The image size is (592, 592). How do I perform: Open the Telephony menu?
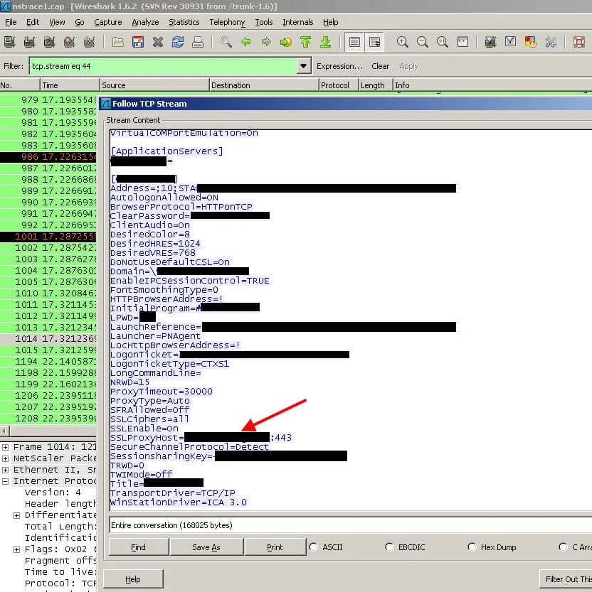[x=227, y=22]
